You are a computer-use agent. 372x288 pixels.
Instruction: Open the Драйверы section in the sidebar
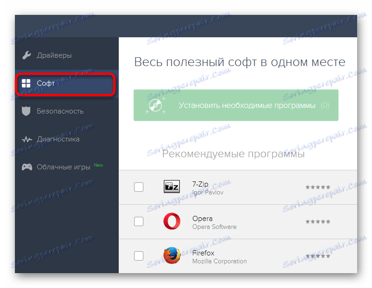(67, 55)
